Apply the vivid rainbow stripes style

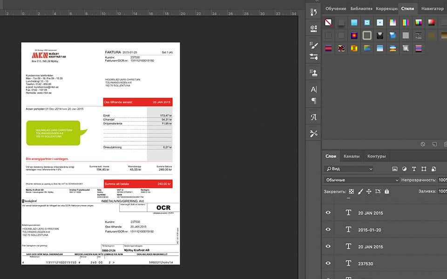[x=406, y=22]
